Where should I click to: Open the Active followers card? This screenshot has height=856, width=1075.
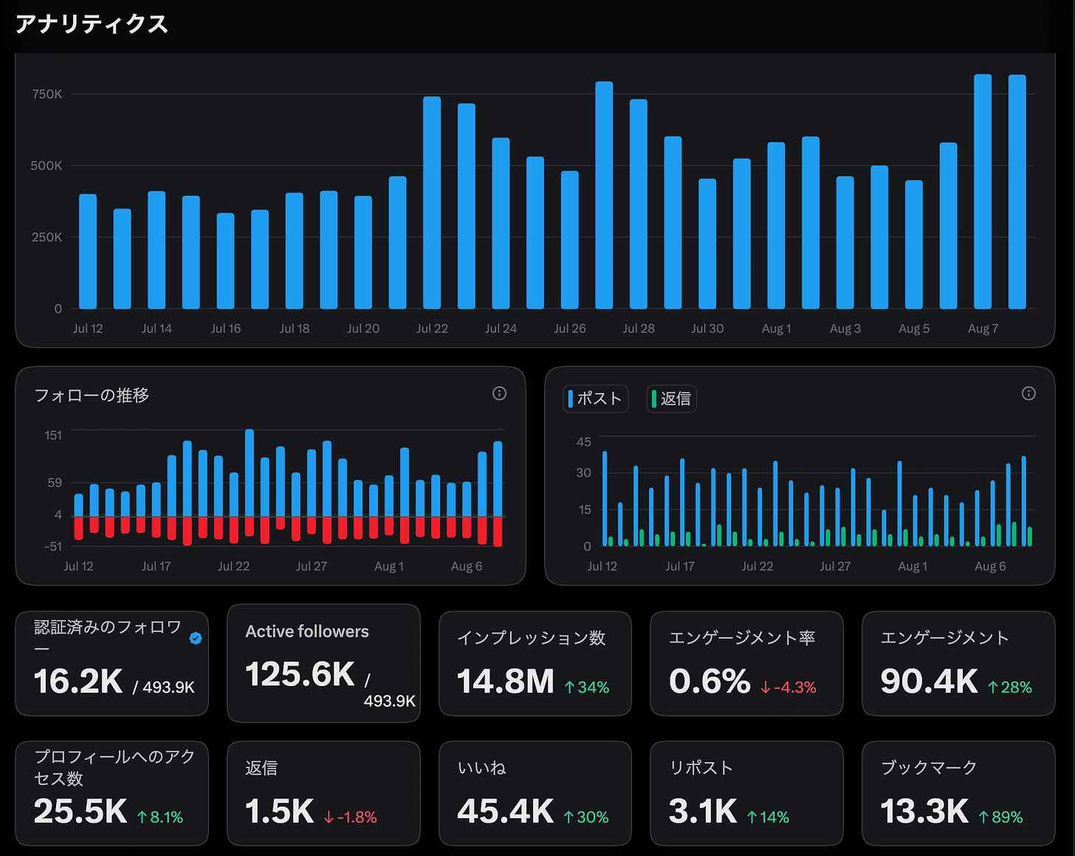323,663
